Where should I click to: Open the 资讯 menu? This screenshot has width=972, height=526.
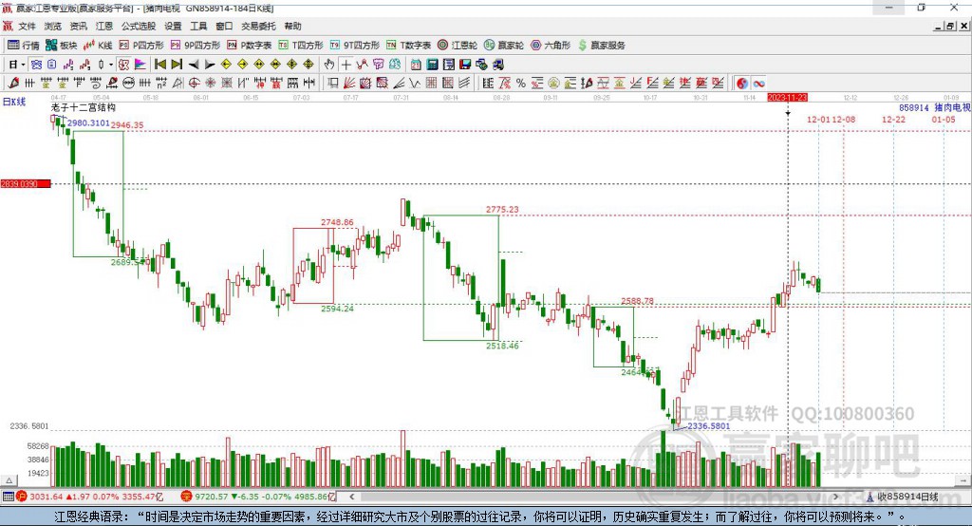coord(78,26)
